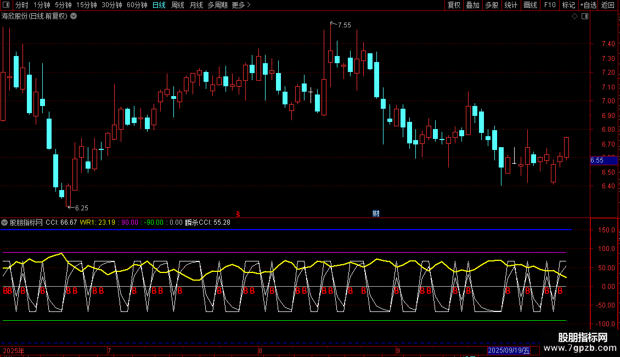Click the 7.55 high price label
This screenshot has width=620, height=357.
coord(344,25)
